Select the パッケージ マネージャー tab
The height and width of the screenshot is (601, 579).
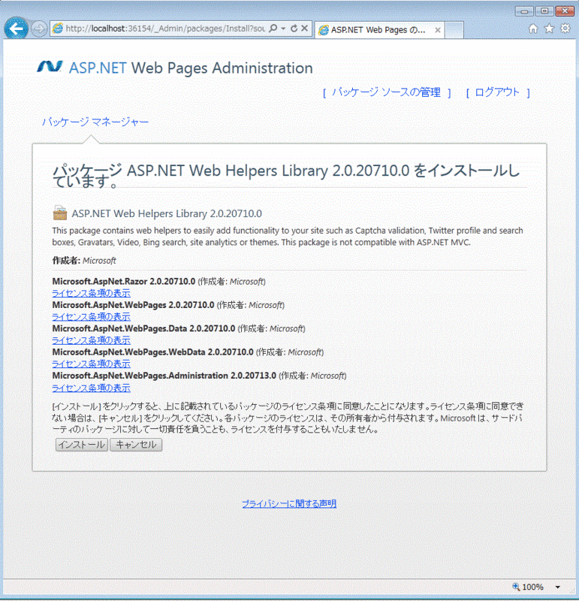click(95, 122)
